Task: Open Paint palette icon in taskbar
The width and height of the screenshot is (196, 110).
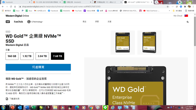Action: (98, 108)
